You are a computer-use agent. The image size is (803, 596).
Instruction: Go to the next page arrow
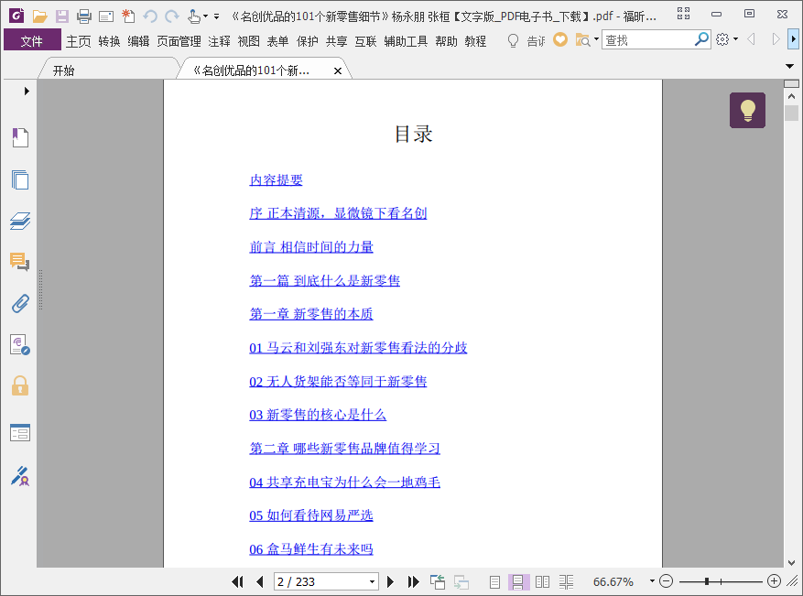[x=390, y=581]
